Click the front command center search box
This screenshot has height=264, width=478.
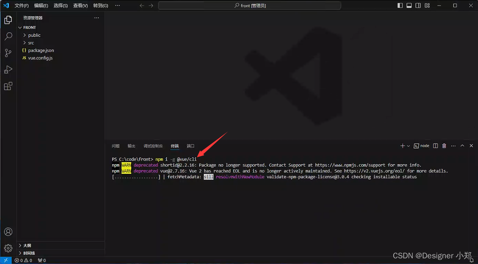tap(250, 6)
